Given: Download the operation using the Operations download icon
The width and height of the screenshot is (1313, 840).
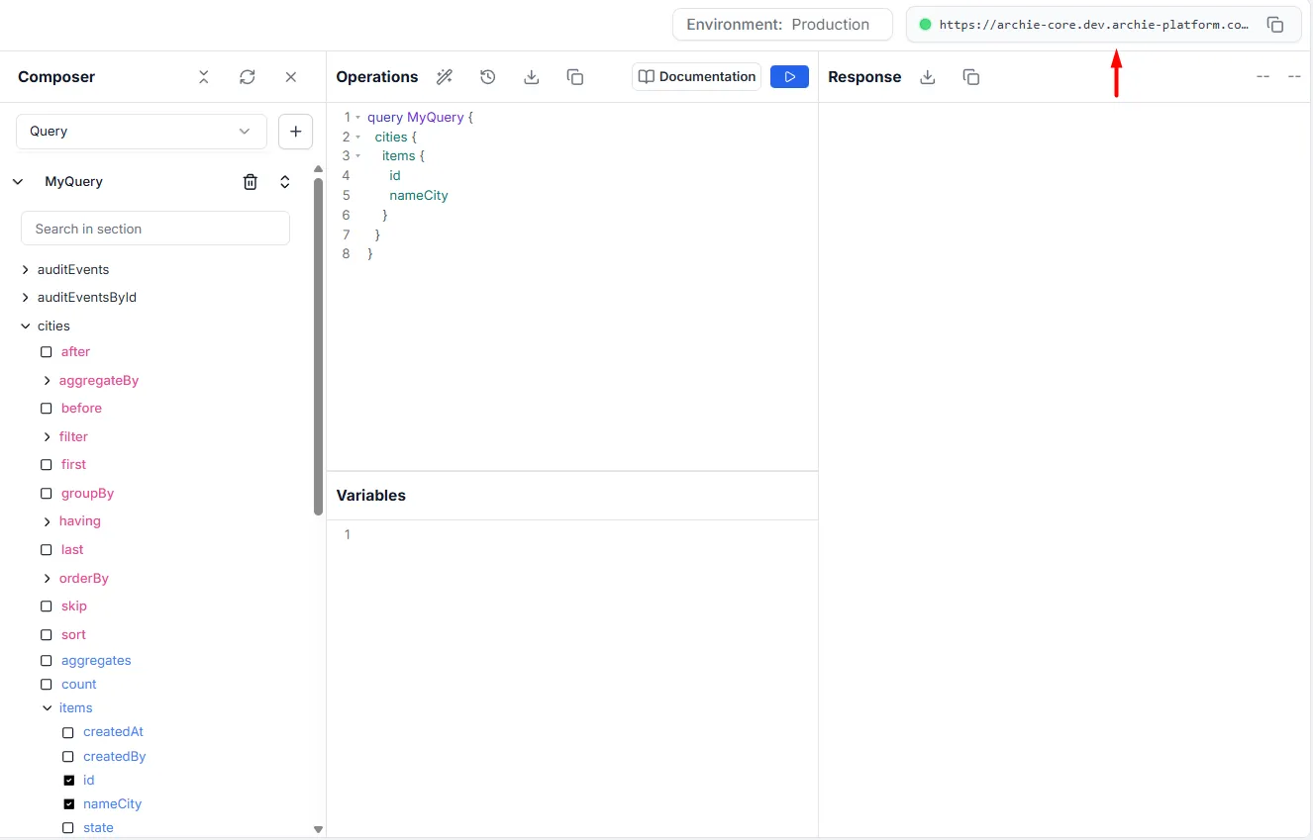Looking at the screenshot, I should (x=532, y=77).
